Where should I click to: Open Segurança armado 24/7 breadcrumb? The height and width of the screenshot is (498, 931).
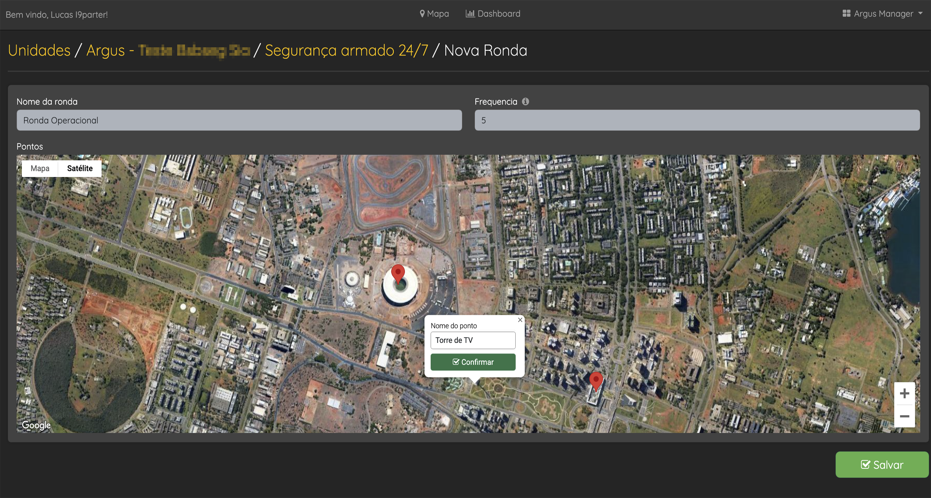pyautogui.click(x=346, y=50)
